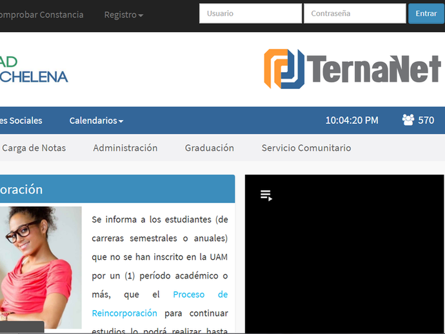The image size is (445, 334).
Task: Click the black video player area
Action: point(344,254)
